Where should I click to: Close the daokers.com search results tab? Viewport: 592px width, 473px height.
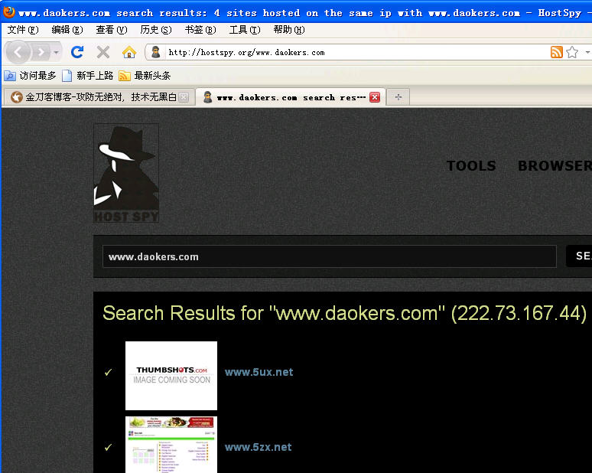coord(375,97)
